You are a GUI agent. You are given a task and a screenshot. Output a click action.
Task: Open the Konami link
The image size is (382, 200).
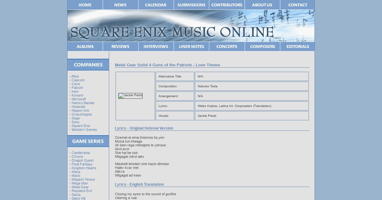coord(77,95)
